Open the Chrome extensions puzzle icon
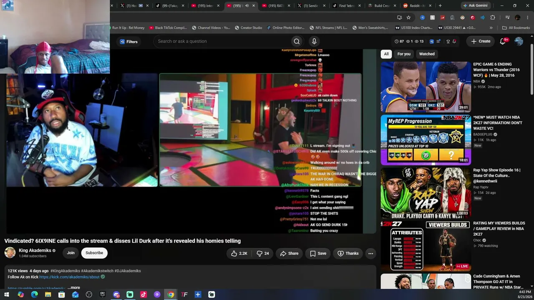 (493, 17)
